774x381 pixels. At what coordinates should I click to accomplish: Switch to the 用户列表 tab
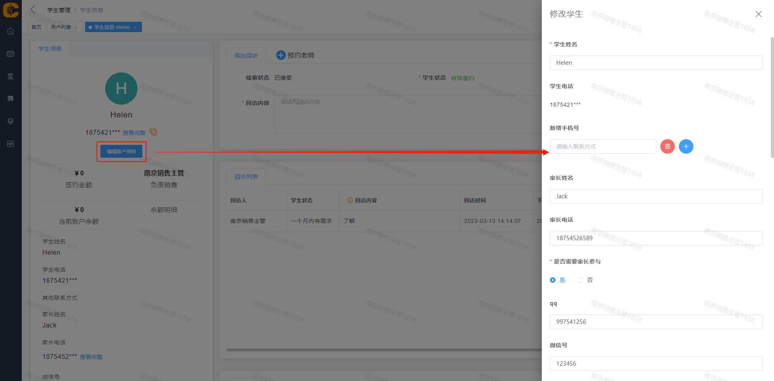pos(61,27)
